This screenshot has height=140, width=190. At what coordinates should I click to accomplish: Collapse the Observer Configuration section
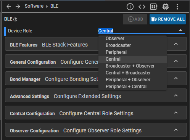click(176, 130)
